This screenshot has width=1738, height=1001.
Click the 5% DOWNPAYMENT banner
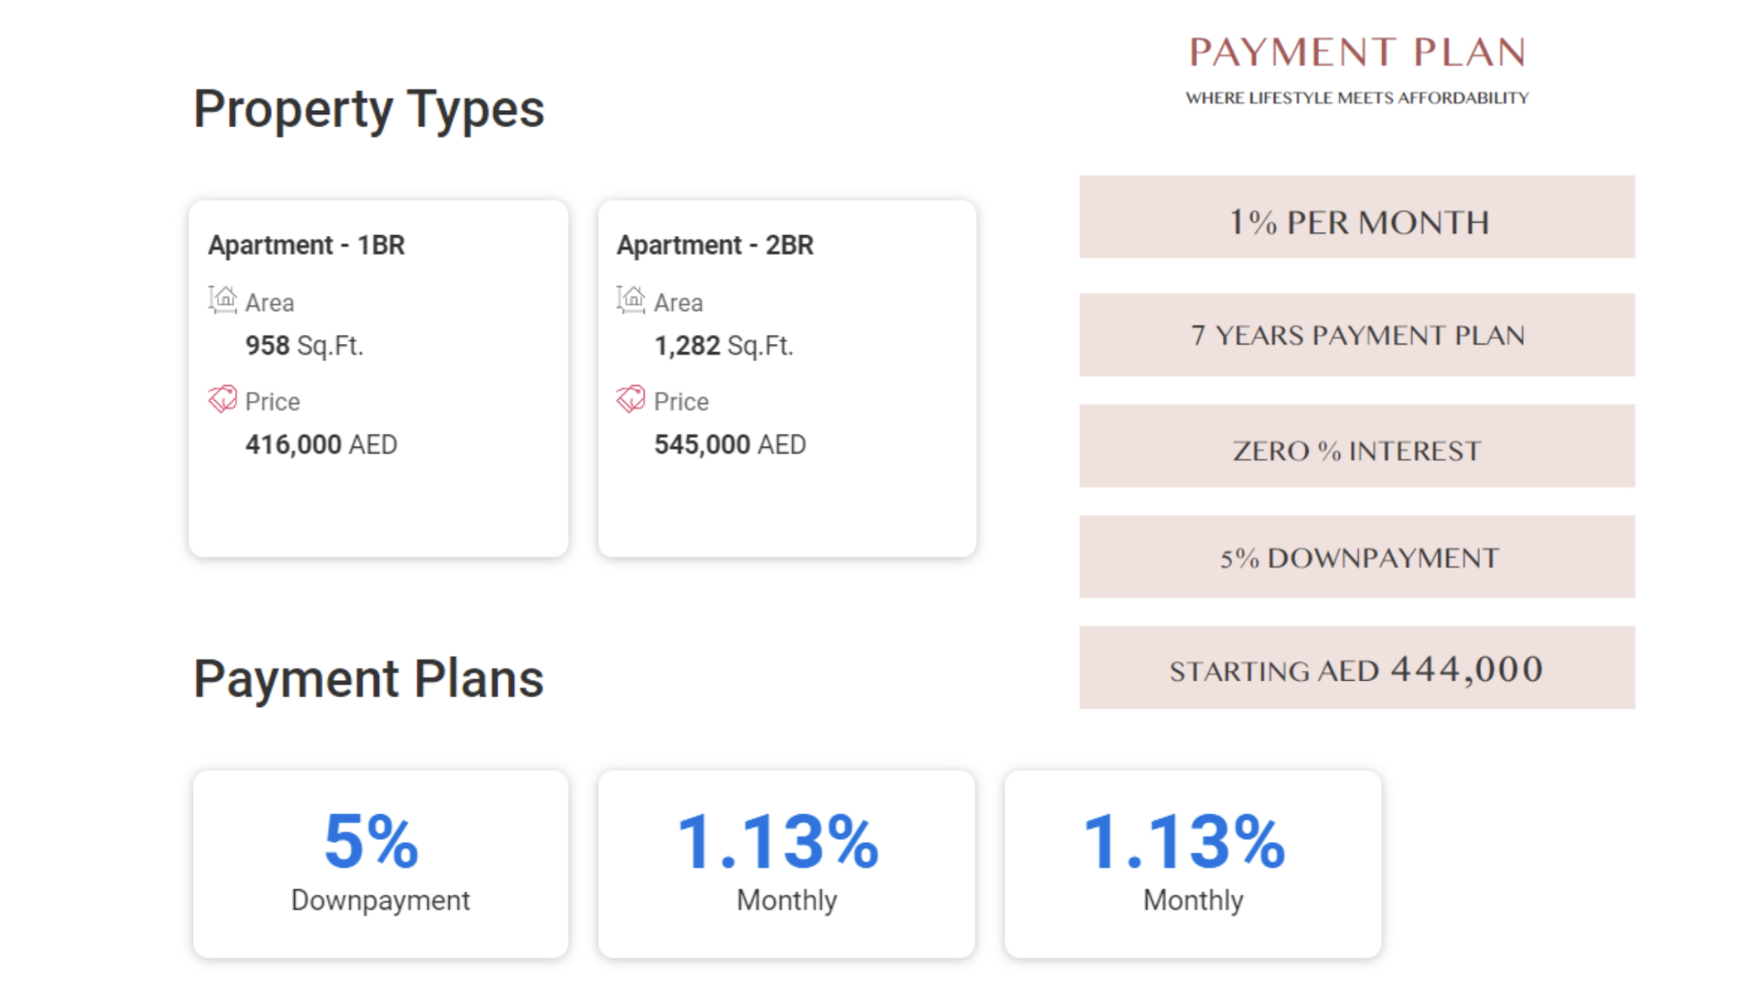pyautogui.click(x=1356, y=558)
